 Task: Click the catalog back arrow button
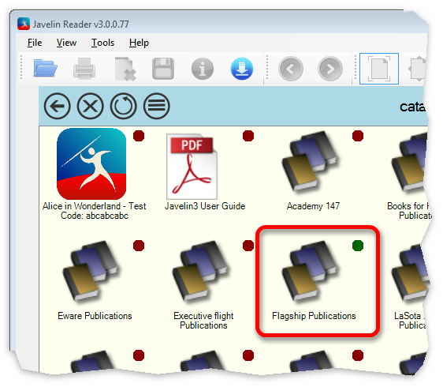click(57, 106)
